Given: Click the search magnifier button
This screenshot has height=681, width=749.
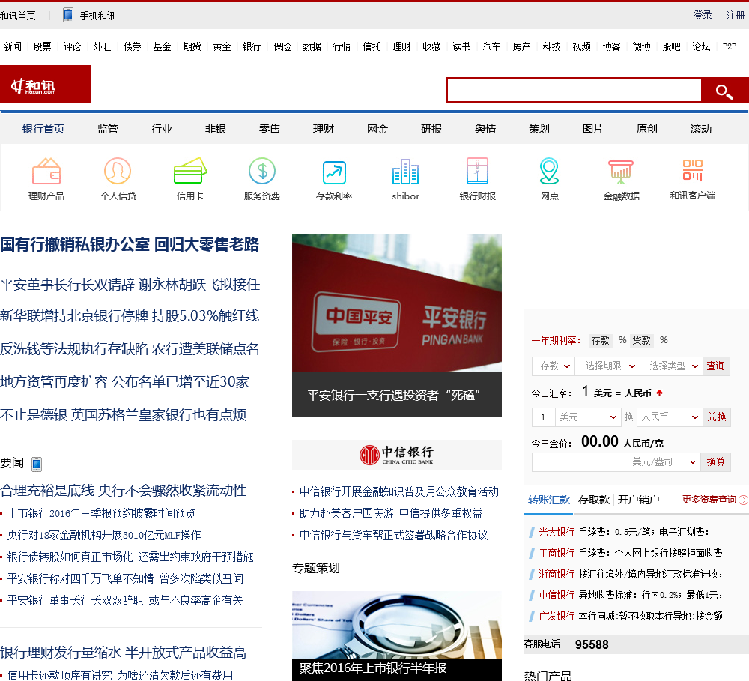Looking at the screenshot, I should [724, 90].
